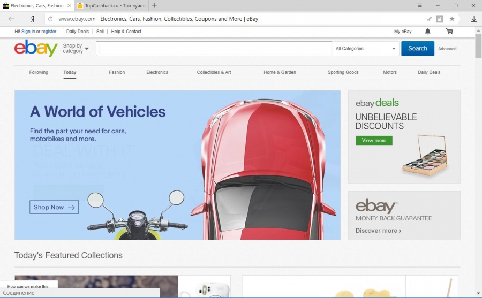Screen dimensions: 482x298
Task: Click the eBay logo
Action: tap(36, 48)
